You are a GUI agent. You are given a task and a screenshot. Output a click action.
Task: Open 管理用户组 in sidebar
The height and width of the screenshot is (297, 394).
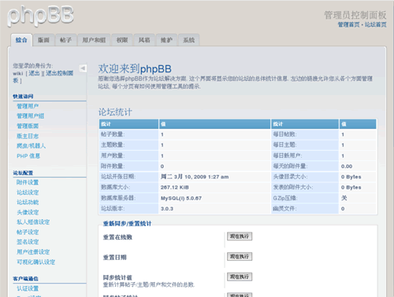(30, 116)
